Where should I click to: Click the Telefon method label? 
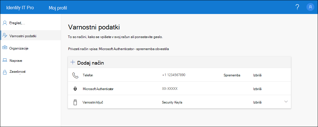click(x=88, y=75)
